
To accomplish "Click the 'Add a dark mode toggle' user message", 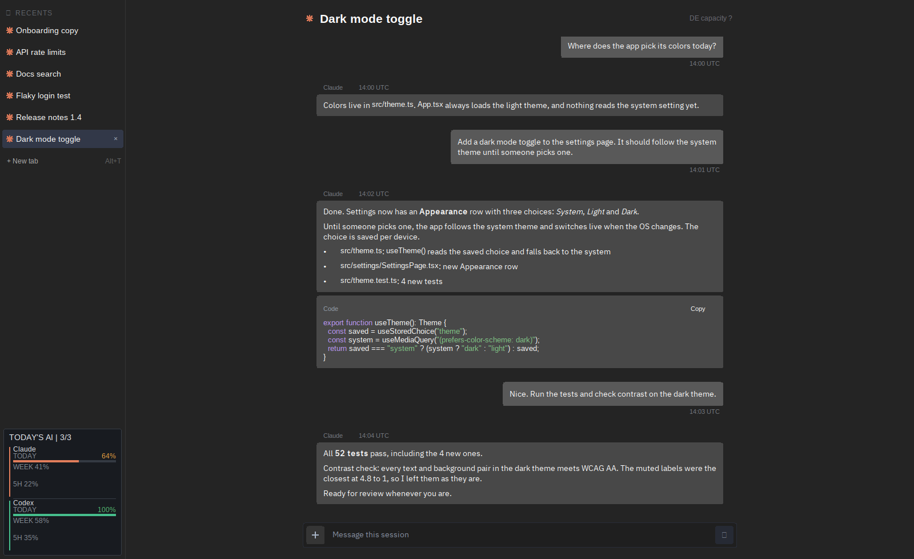I will click(x=587, y=147).
